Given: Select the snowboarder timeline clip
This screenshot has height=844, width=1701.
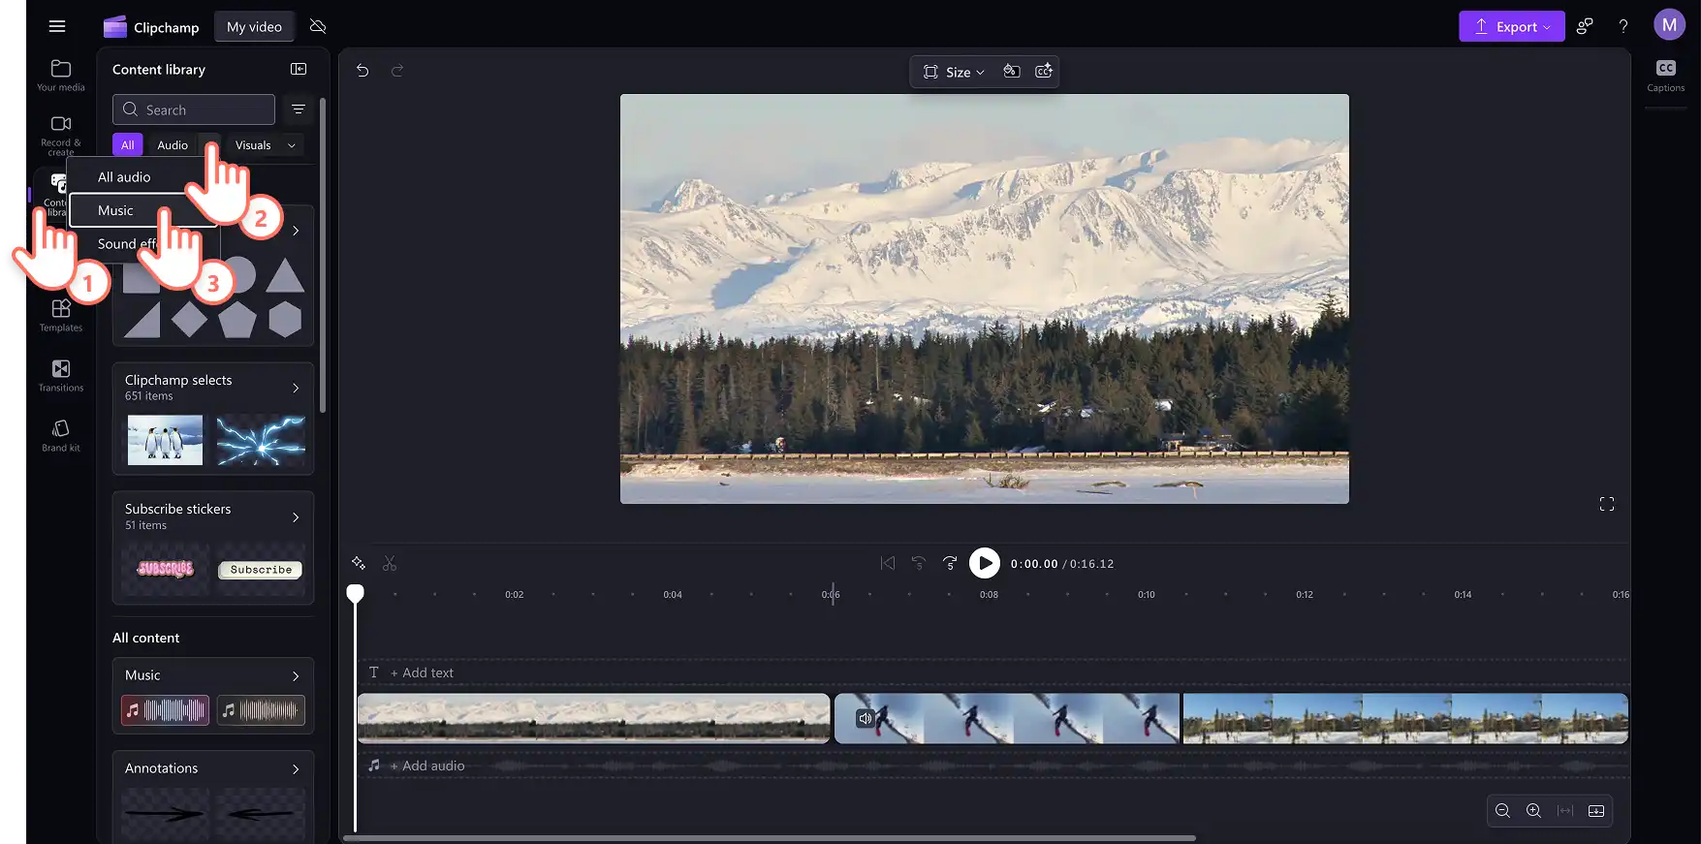Looking at the screenshot, I should 1007,718.
